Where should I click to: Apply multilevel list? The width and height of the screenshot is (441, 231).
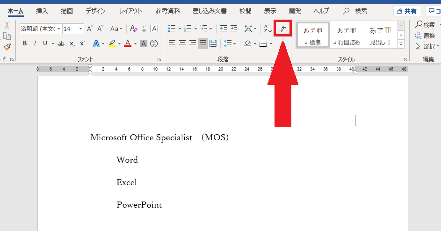point(203,29)
